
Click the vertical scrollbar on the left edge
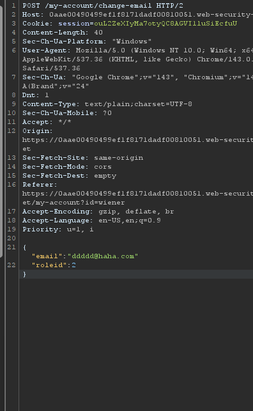1,131
